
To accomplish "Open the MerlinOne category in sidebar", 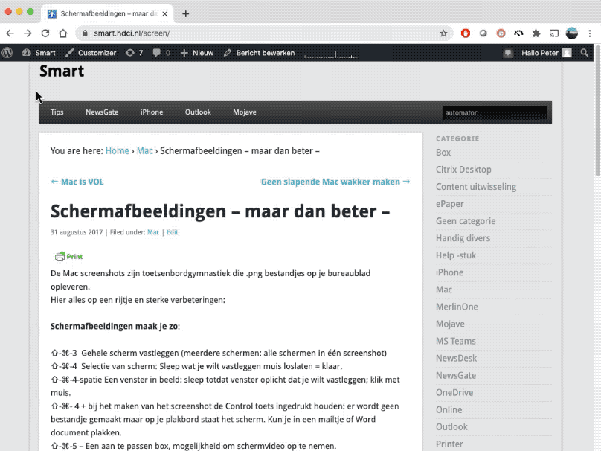I will click(x=457, y=307).
